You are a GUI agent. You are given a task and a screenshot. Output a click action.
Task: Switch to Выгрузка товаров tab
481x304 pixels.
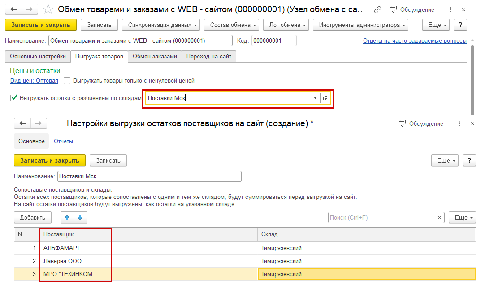point(99,57)
